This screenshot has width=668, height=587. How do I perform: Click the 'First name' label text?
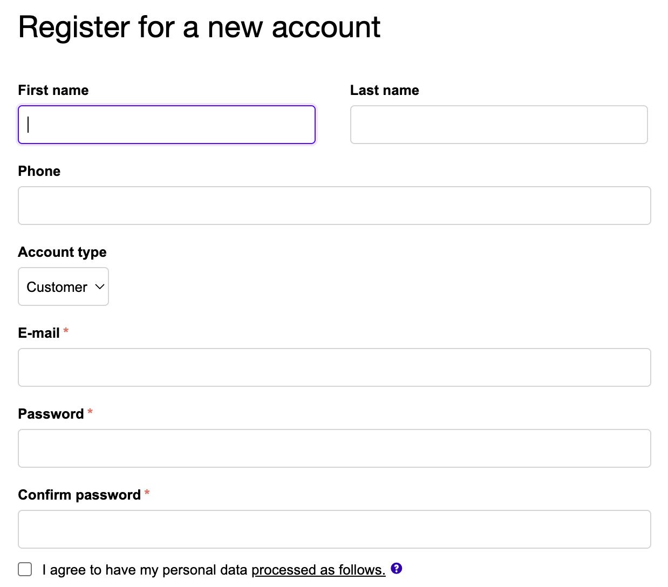(x=53, y=90)
